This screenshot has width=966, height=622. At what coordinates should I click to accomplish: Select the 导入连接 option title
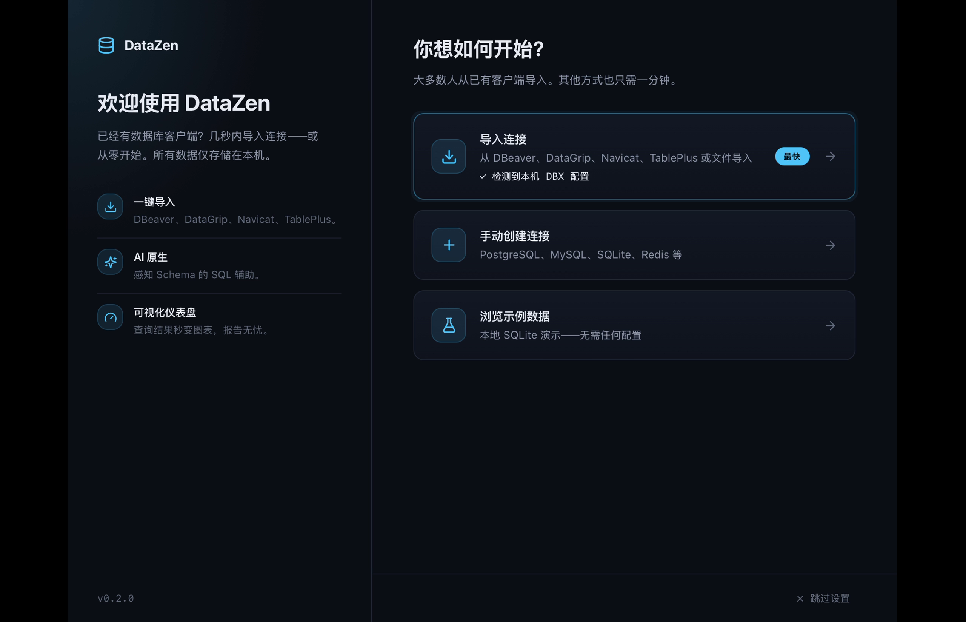pos(503,139)
